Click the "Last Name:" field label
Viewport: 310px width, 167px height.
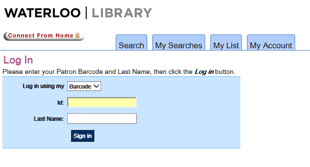pyautogui.click(x=49, y=119)
